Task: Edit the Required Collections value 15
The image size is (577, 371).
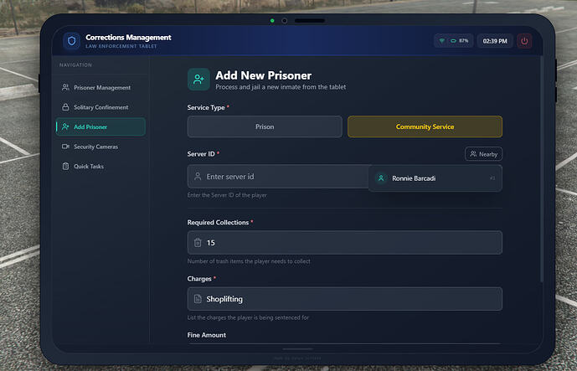Action: click(345, 243)
